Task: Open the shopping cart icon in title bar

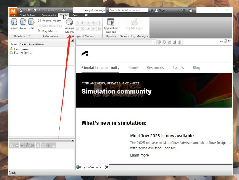Action: 183,10
